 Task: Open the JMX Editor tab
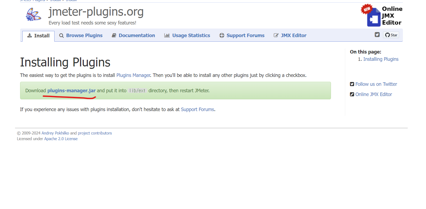290,36
